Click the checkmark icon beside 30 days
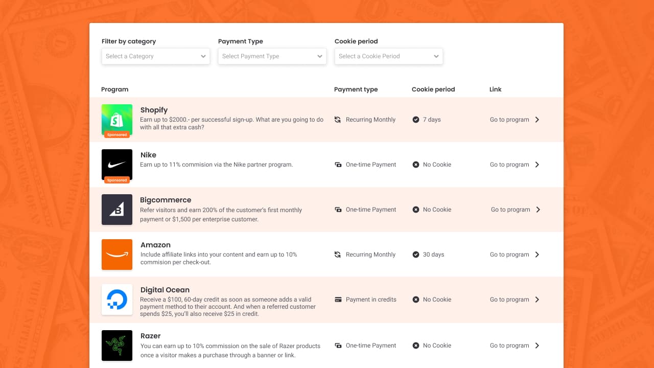This screenshot has width=654, height=368. (416, 255)
